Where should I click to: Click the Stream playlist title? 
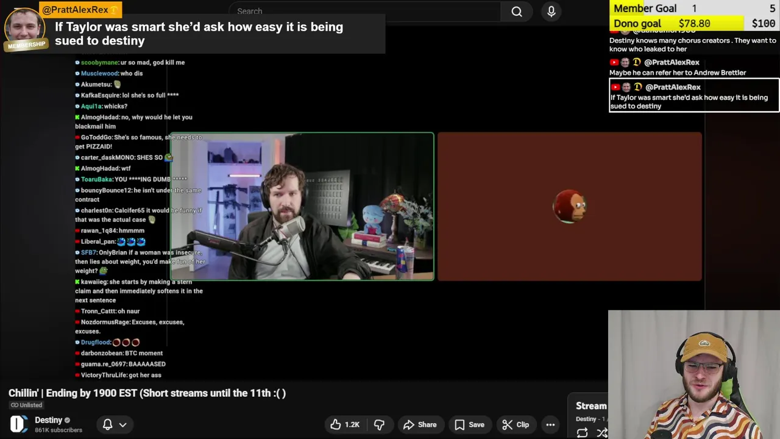coord(591,406)
